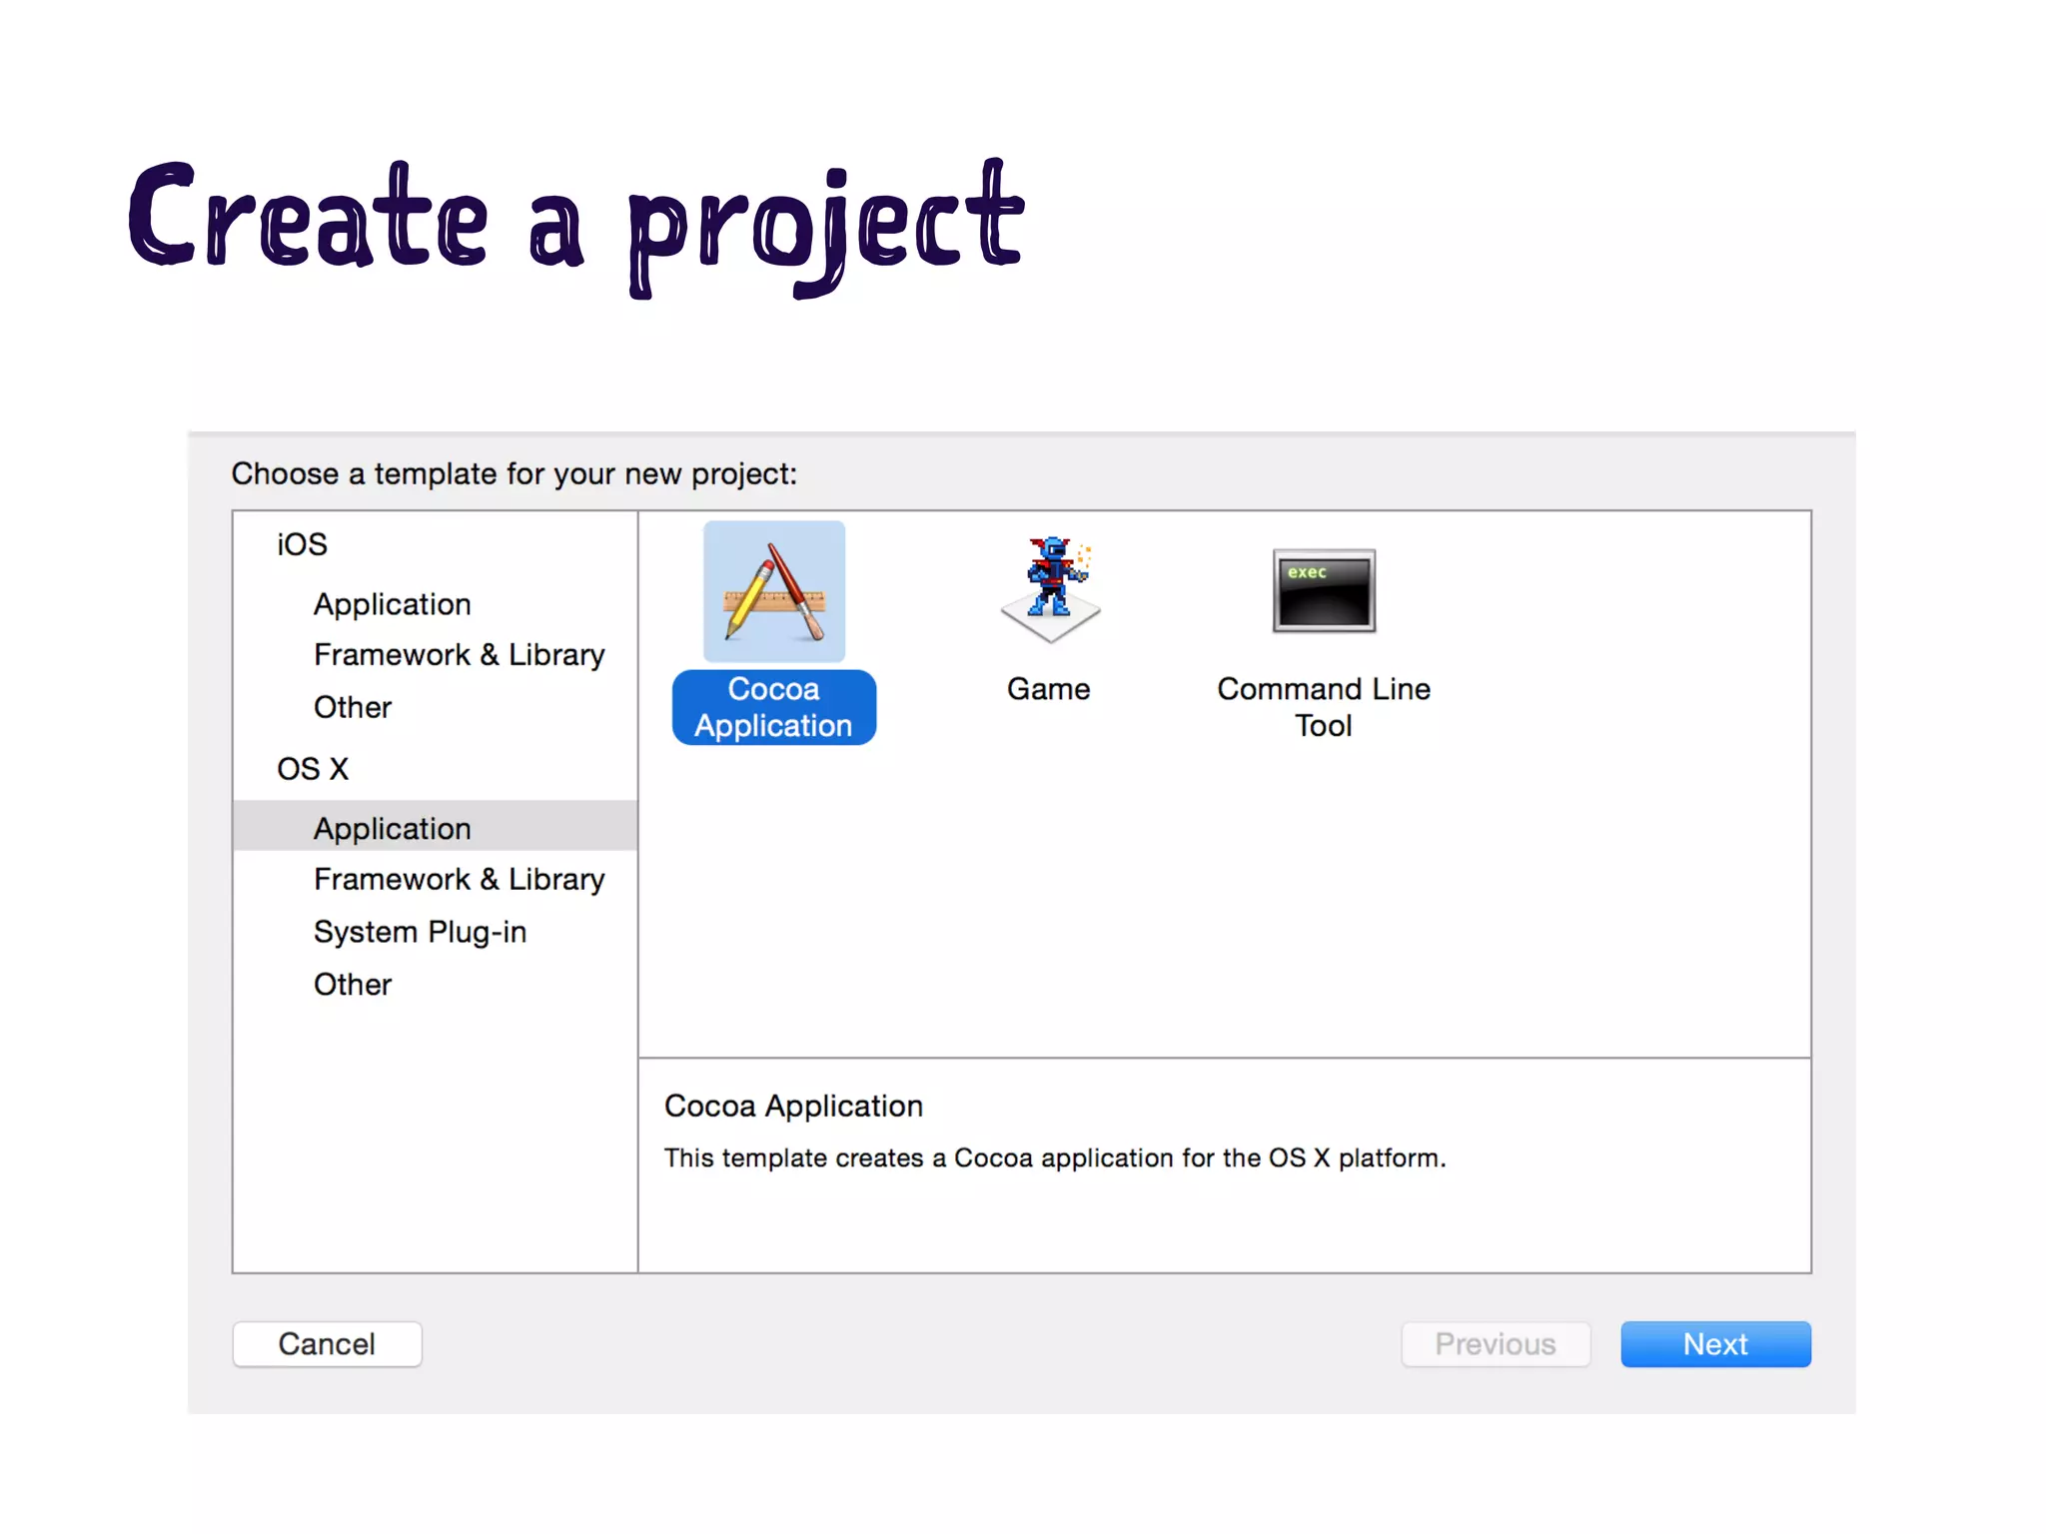Select Application under OS X
The width and height of the screenshot is (2046, 1534).
436,827
